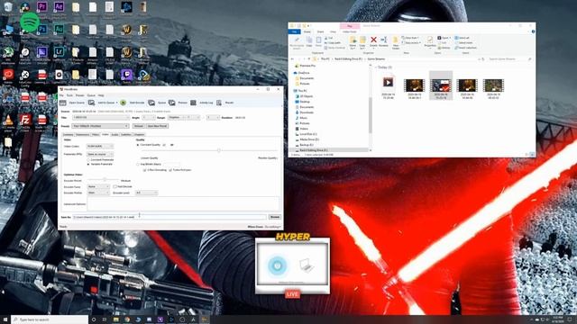Open the Tools menu in HandBrake
Viewport: 577px width, 324px height.
click(x=69, y=95)
